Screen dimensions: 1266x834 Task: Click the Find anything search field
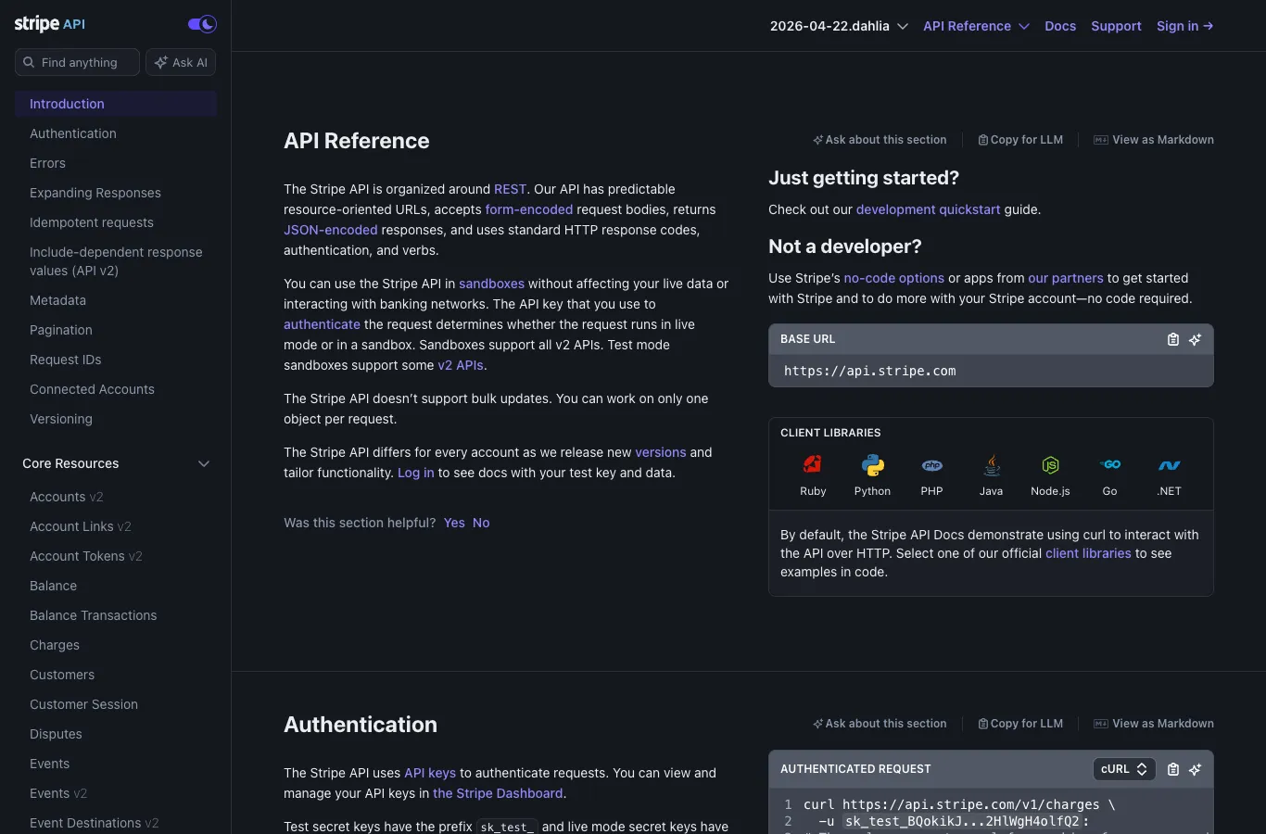(x=78, y=62)
